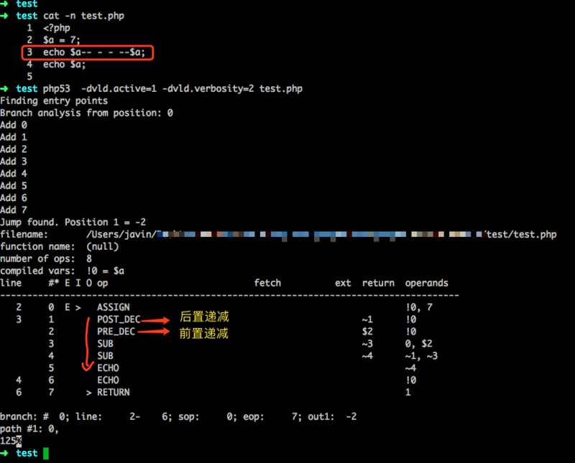Screen dimensions: 575x463
Task: Click the '$a = 7;' code line
Action: tap(62, 40)
